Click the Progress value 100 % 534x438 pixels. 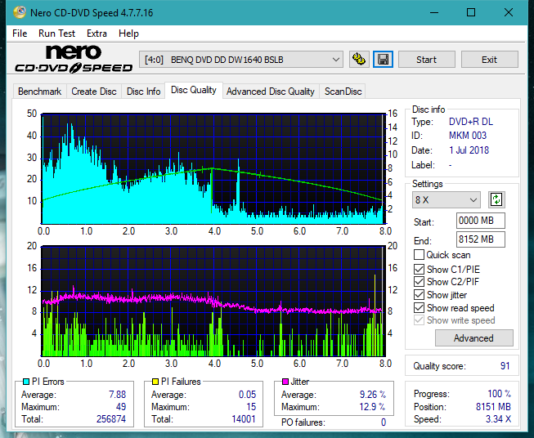click(x=499, y=394)
